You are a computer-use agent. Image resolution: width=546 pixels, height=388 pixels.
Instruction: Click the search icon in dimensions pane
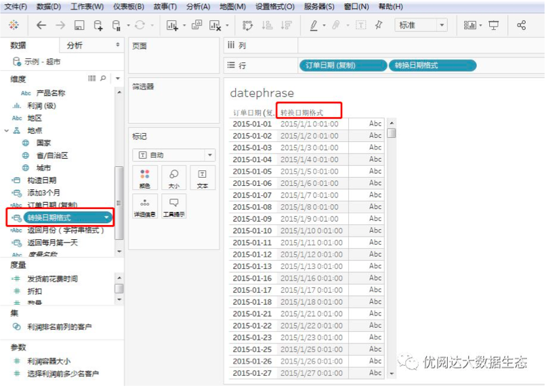click(103, 79)
